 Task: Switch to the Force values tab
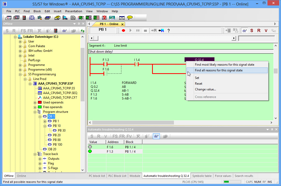click(223, 176)
